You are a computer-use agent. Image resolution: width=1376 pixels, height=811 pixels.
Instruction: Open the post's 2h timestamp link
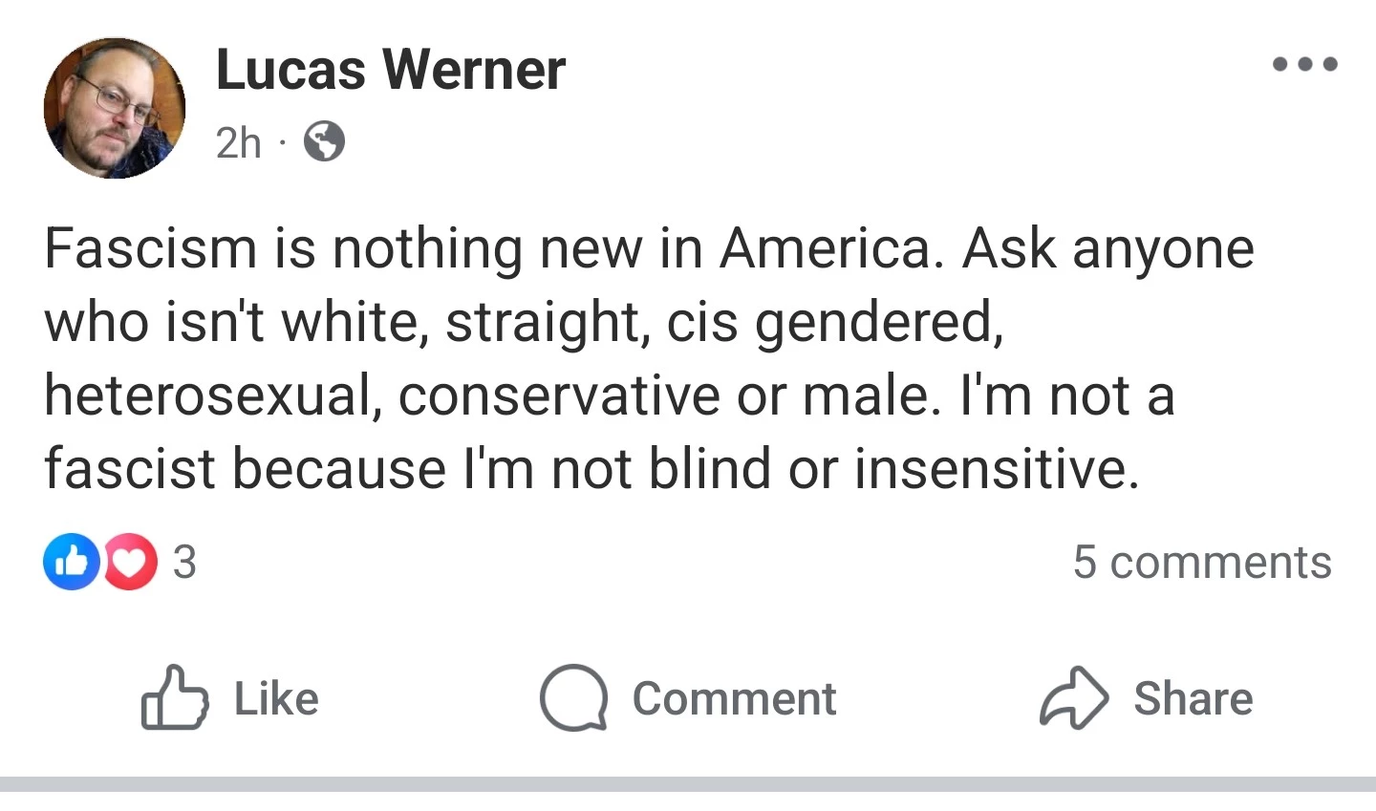(238, 143)
